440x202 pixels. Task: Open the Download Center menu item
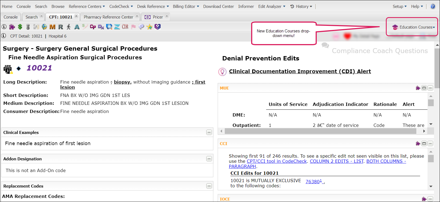click(219, 6)
